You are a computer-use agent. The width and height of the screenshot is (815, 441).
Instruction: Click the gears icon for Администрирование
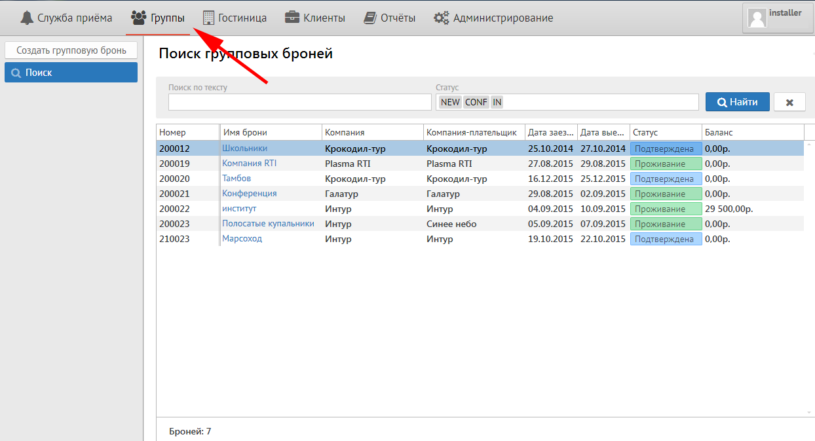click(441, 18)
